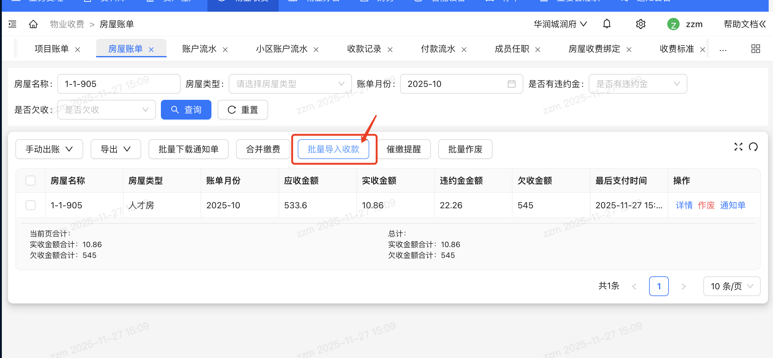
Task: Click the 查询 search button
Action: (186, 110)
